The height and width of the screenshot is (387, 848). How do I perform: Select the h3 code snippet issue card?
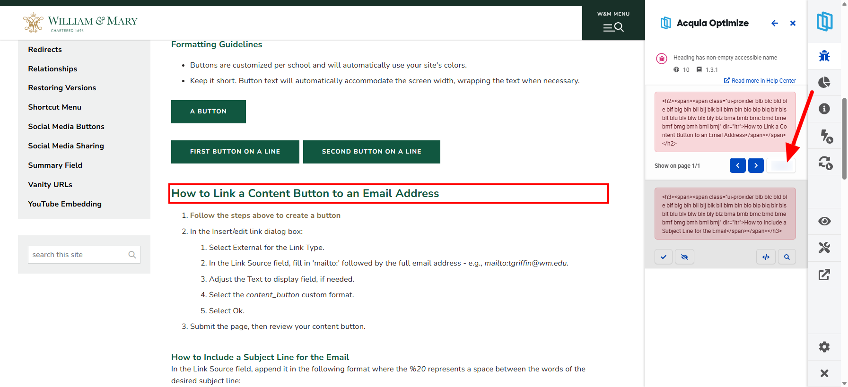coord(725,214)
